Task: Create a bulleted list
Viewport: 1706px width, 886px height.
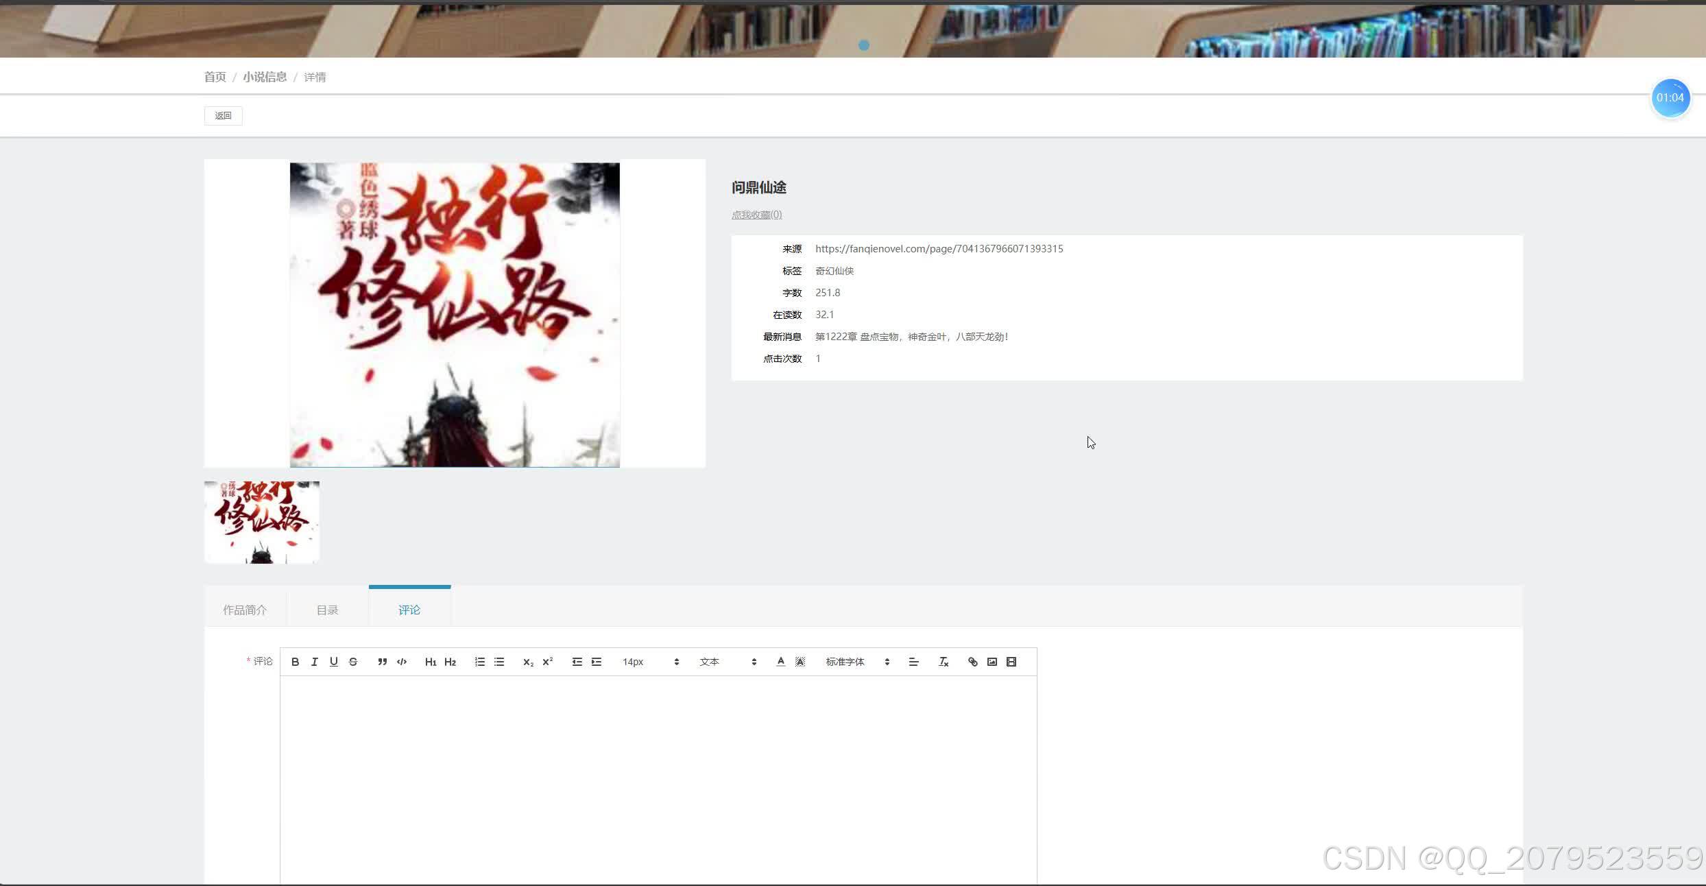Action: pyautogui.click(x=499, y=662)
